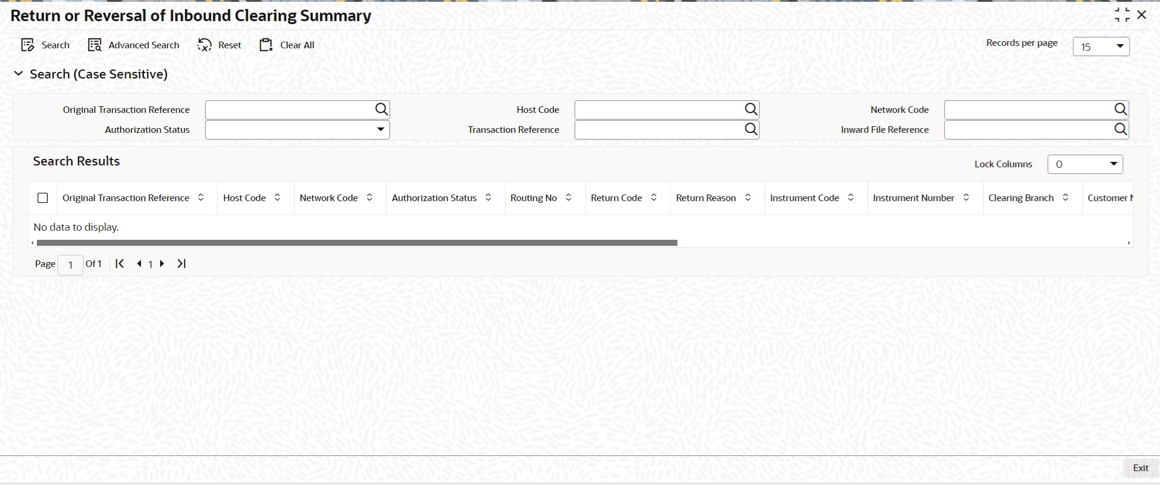Screen dimensions: 1160x485
Task: Go to next page of results
Action: pyautogui.click(x=161, y=264)
